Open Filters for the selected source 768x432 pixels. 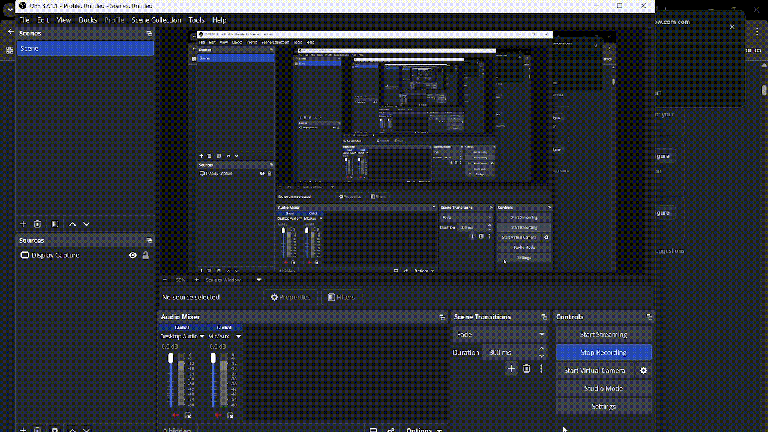(x=341, y=297)
